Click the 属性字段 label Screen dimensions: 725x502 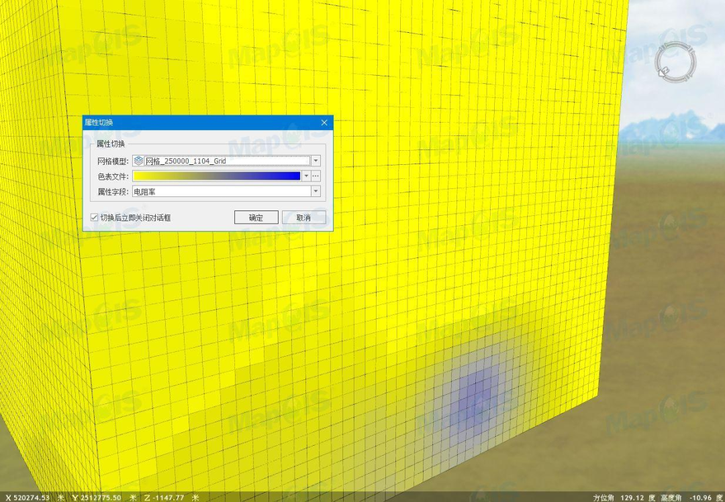(113, 191)
